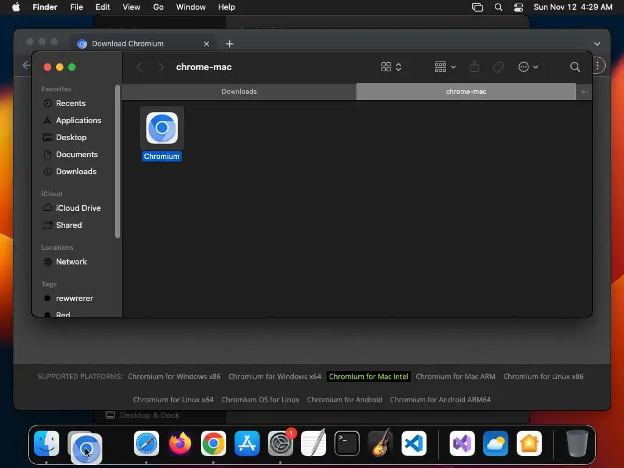Image resolution: width=624 pixels, height=468 pixels.
Task: Go back in Finder navigation
Action: point(140,67)
